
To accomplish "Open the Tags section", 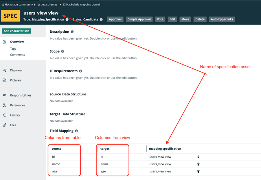I will pos(13,49).
